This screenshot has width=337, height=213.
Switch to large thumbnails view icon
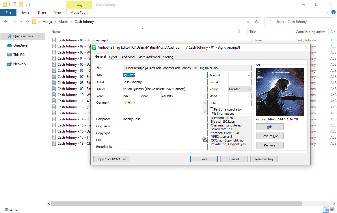332,209
